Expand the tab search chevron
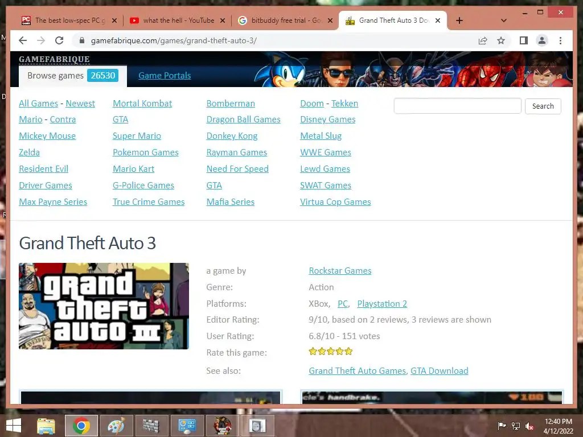The width and height of the screenshot is (583, 437). point(504,20)
